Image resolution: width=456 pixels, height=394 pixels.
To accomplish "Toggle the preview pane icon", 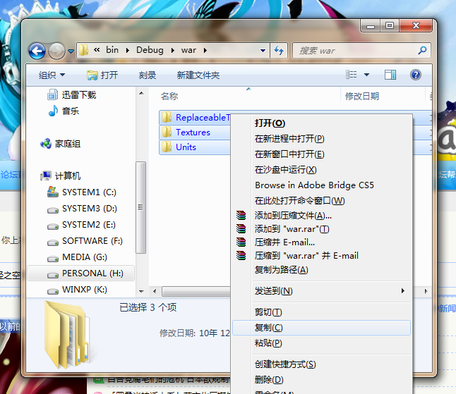I will click(390, 75).
